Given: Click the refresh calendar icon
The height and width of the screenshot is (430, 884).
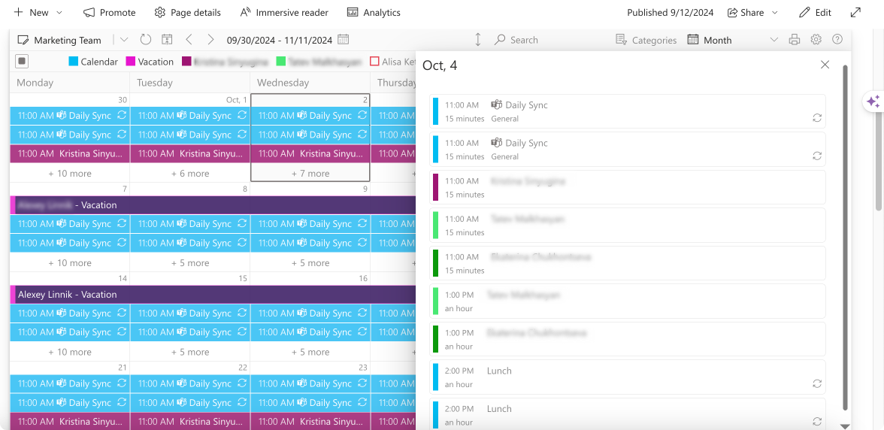Looking at the screenshot, I should (x=146, y=39).
